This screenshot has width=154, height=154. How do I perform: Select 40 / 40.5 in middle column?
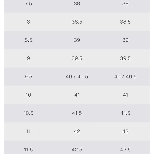pos(77,77)
